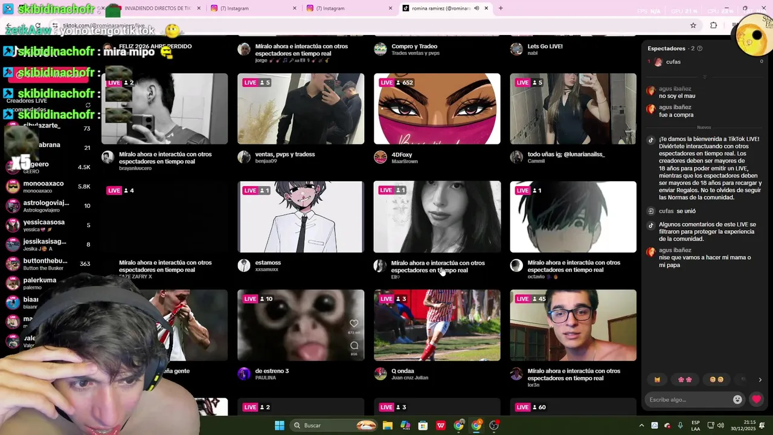Open the estamoss anime LIVE thumbnail

[301, 217]
